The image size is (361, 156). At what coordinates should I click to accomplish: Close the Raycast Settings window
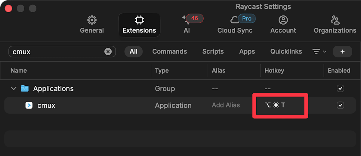coord(8,8)
